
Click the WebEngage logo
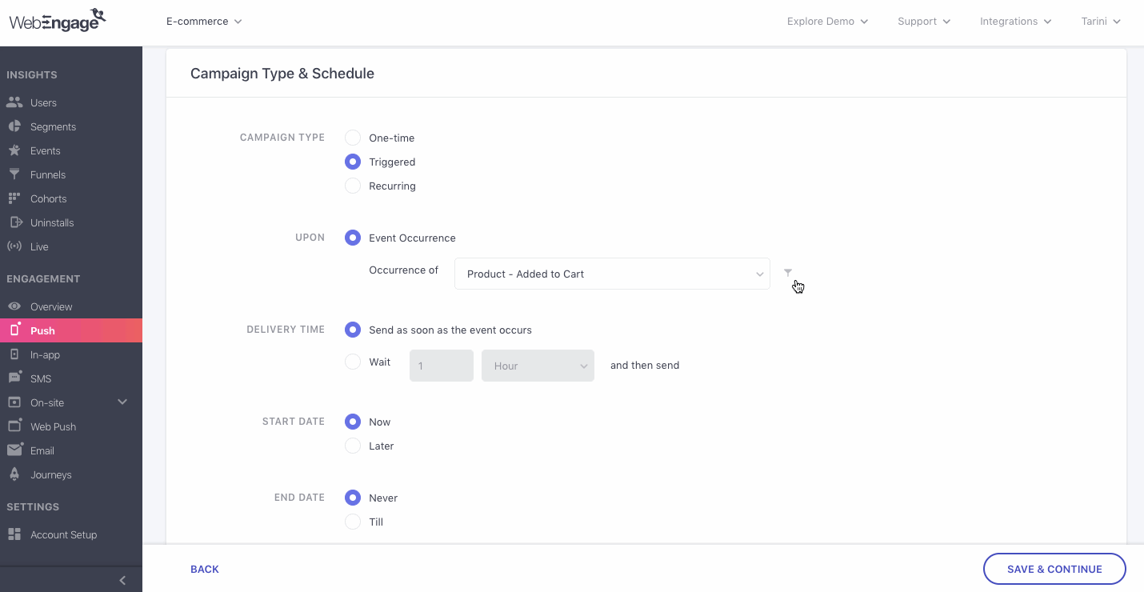point(58,20)
